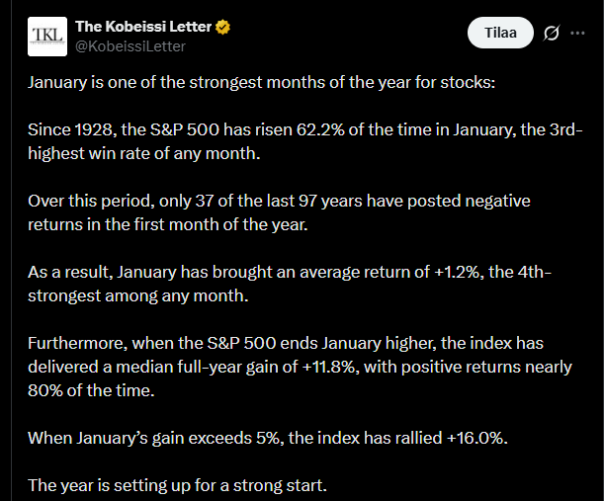This screenshot has height=501, width=604.
Task: Click the Tilaa subscribe button
Action: pyautogui.click(x=500, y=34)
